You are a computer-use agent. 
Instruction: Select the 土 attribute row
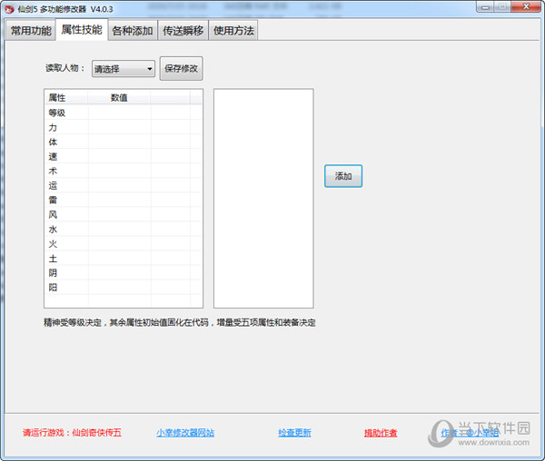(124, 259)
